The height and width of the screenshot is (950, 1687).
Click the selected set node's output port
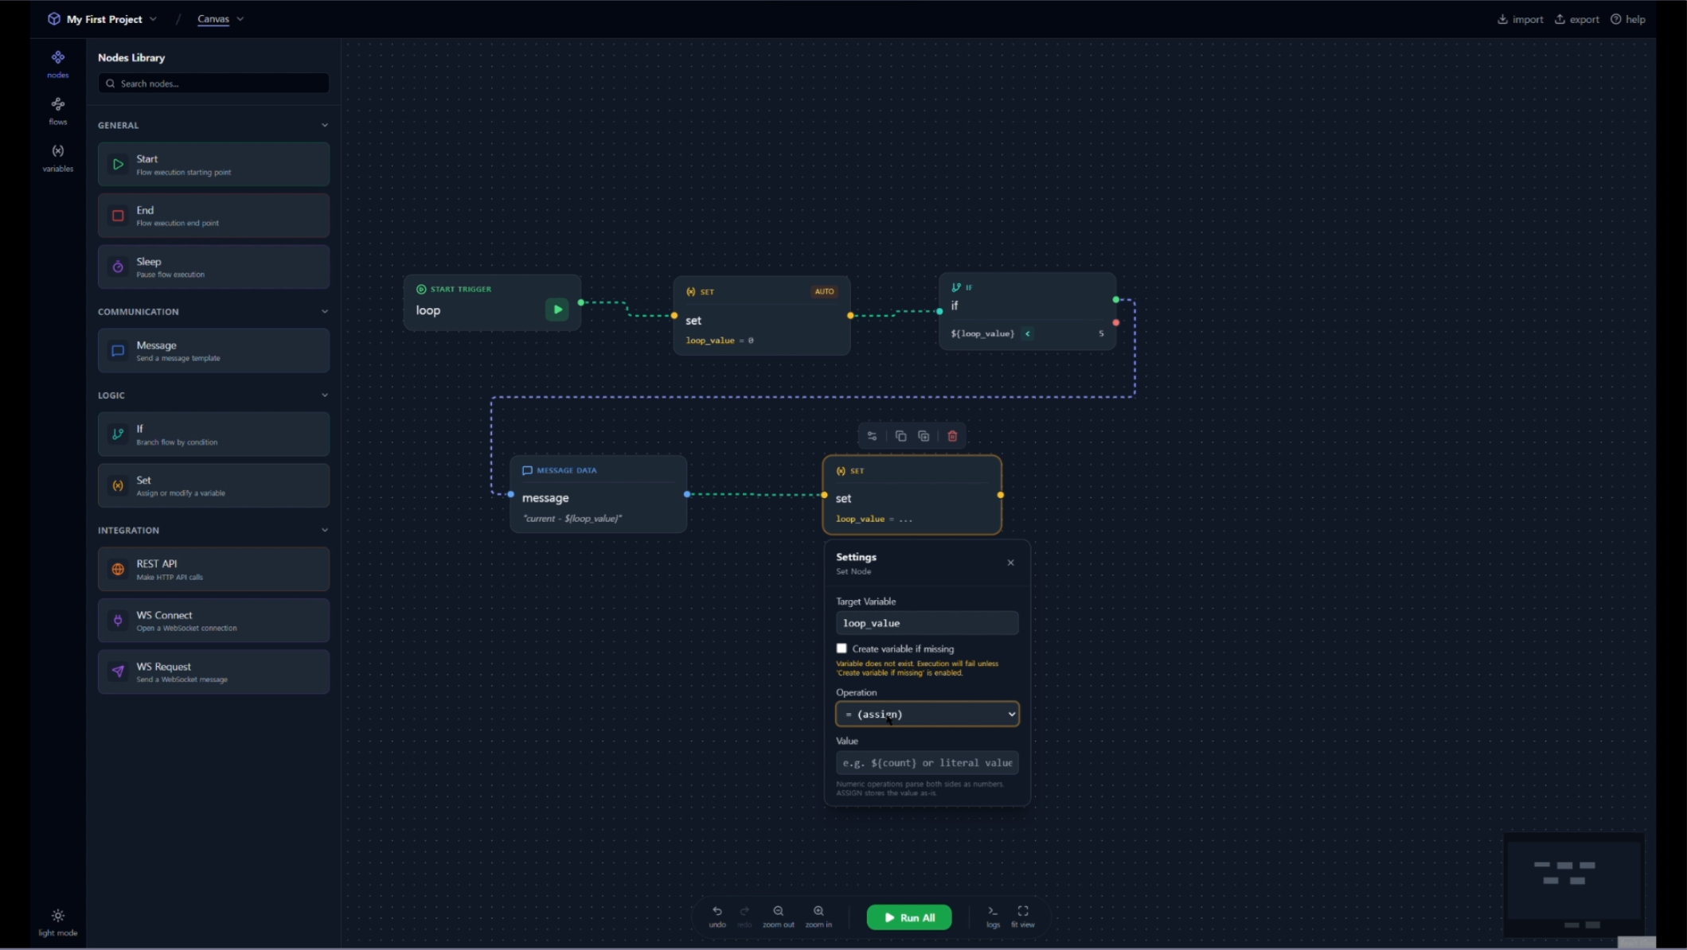[x=1001, y=495]
